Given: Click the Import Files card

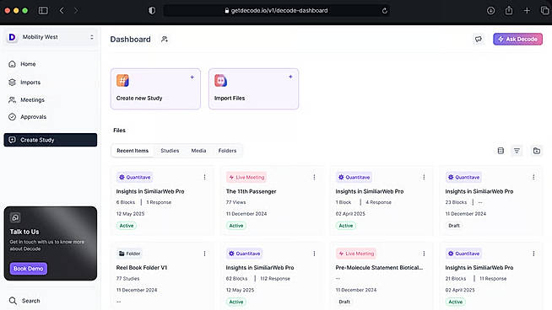Looking at the screenshot, I should coord(253,89).
